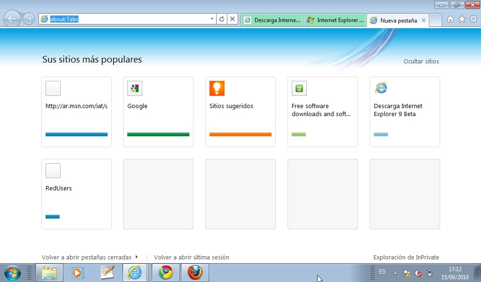This screenshot has height=282, width=481.
Task: Click the Sitios sugeridos lightbulb icon
Action: point(217,88)
